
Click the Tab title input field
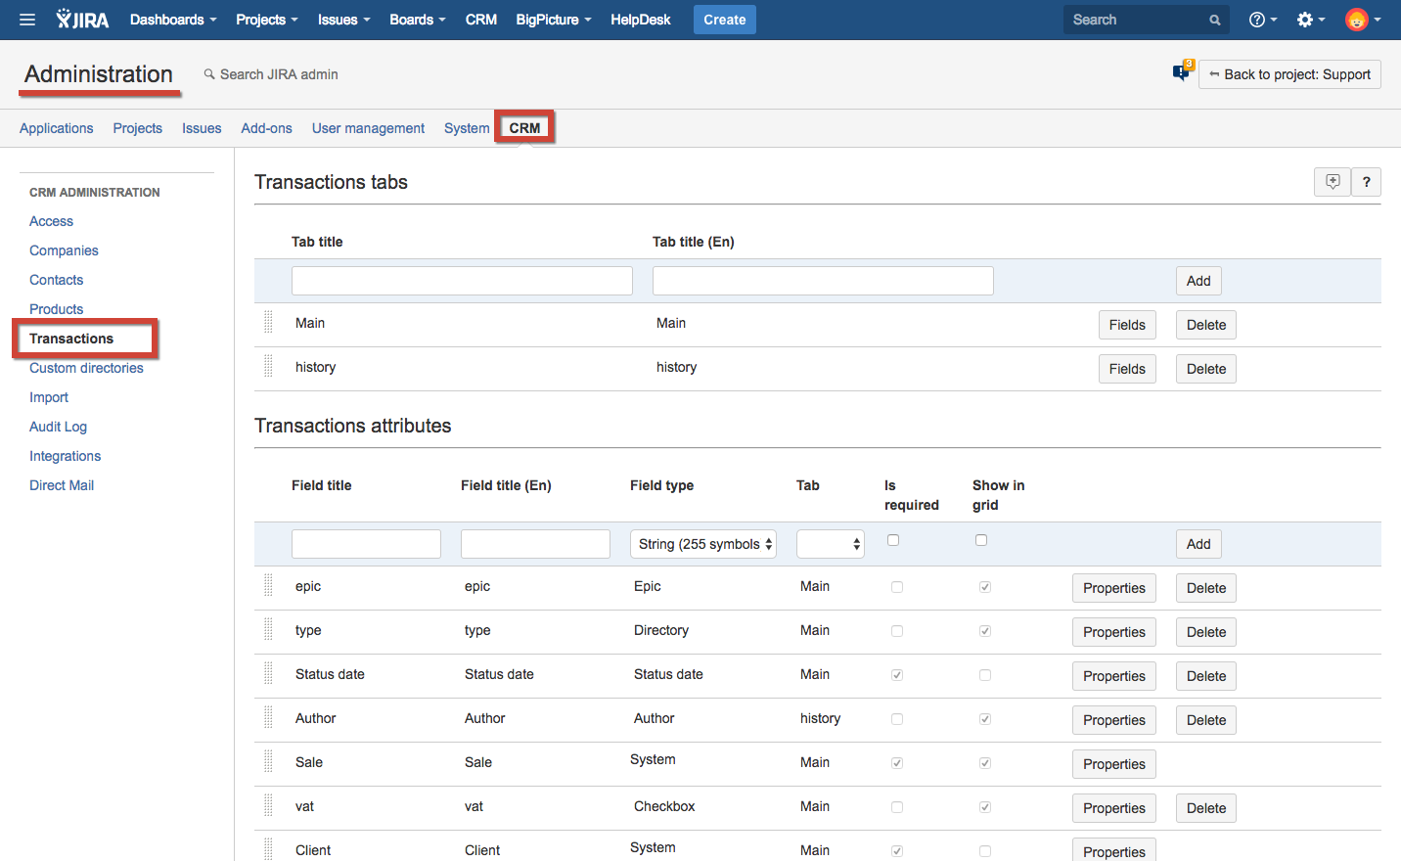coord(462,281)
